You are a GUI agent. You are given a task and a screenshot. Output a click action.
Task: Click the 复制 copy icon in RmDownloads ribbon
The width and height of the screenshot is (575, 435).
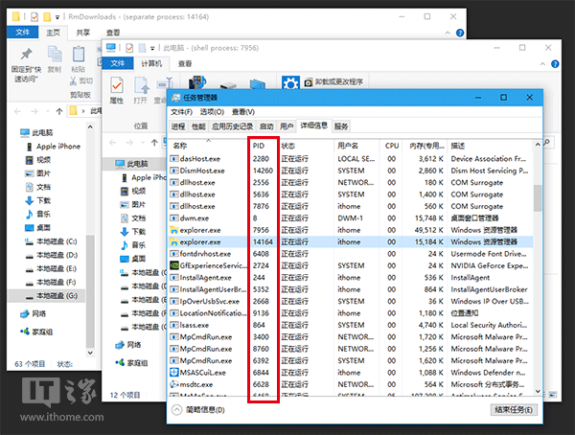point(55,54)
